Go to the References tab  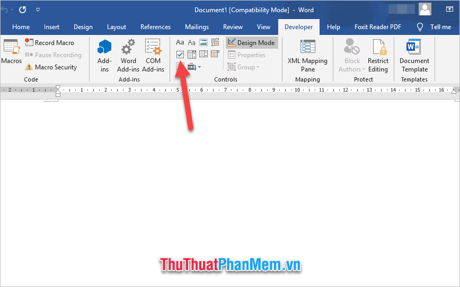pyautogui.click(x=155, y=27)
